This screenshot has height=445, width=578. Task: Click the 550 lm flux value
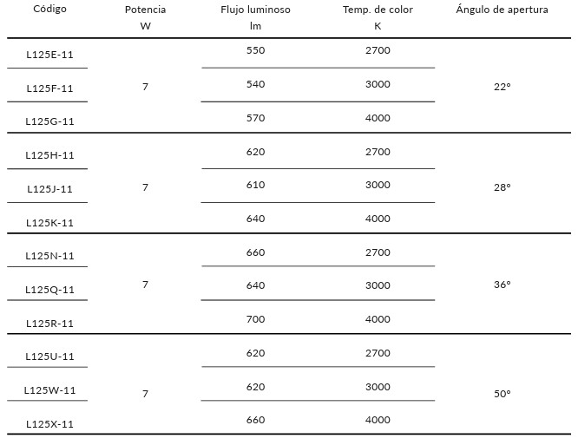tap(256, 50)
